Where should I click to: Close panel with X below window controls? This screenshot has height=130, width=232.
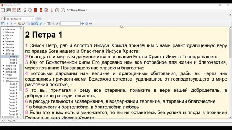[x=231, y=14]
